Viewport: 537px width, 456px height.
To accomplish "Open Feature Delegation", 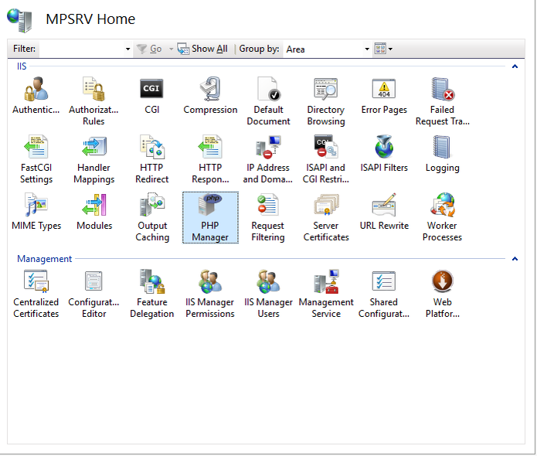I will (152, 294).
